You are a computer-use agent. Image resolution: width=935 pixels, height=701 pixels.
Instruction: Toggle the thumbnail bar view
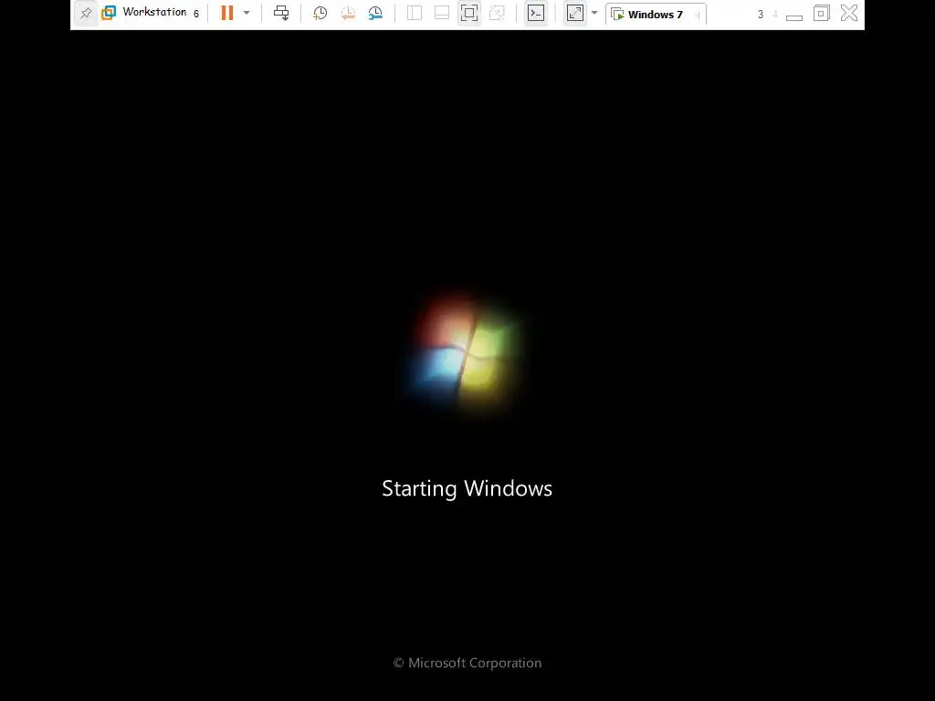coord(442,13)
